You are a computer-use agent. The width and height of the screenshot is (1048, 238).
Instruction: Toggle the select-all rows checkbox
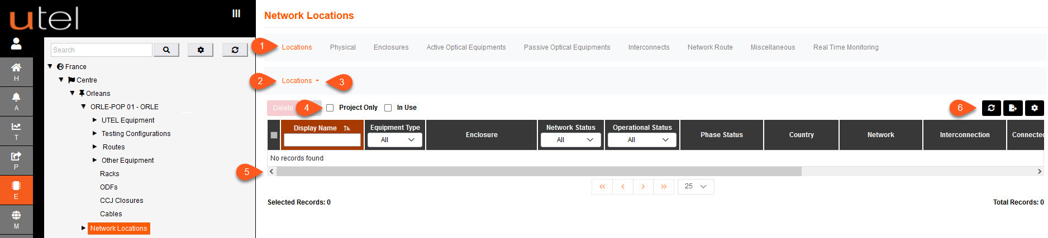coord(274,135)
